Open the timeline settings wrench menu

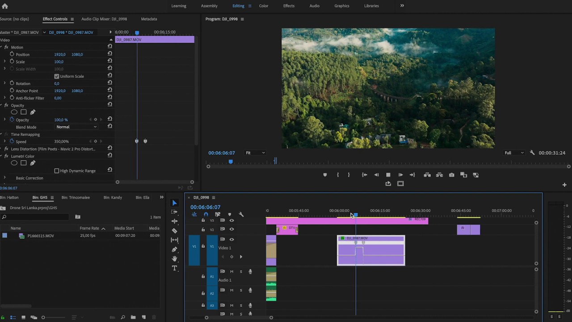click(x=241, y=215)
